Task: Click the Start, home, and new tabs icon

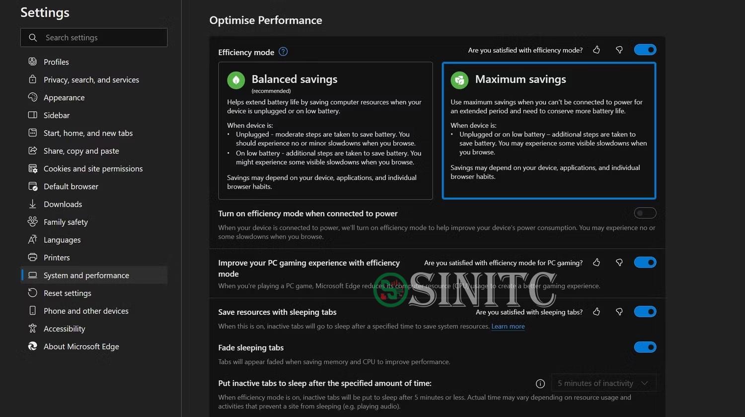Action: [x=33, y=133]
